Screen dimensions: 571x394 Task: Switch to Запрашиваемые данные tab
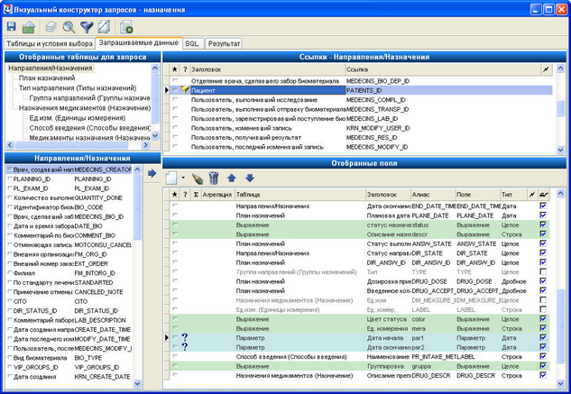point(139,42)
